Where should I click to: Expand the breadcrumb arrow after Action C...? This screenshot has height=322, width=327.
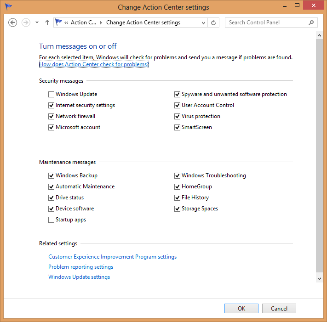tap(101, 23)
